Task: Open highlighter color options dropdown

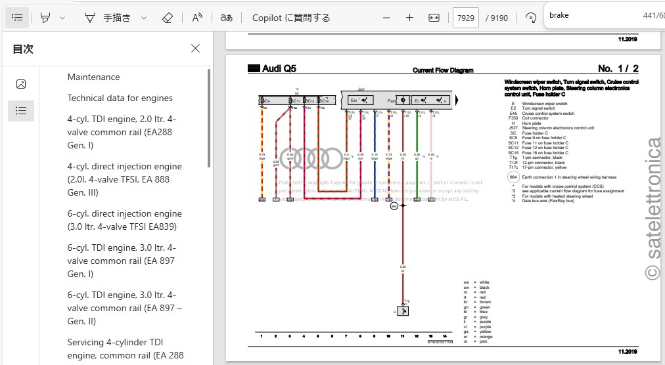Action: pyautogui.click(x=62, y=18)
